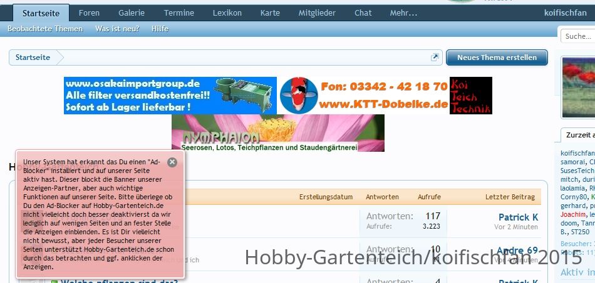Open the KTT-Dobelke banner ad
595x283 pixels.
click(x=386, y=96)
